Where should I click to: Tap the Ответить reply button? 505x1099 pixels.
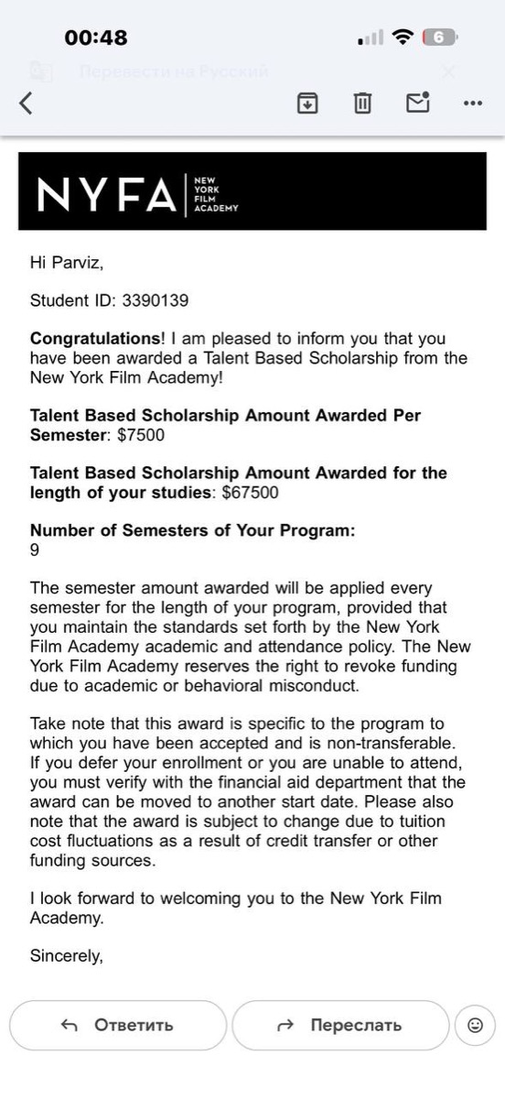(x=118, y=1025)
